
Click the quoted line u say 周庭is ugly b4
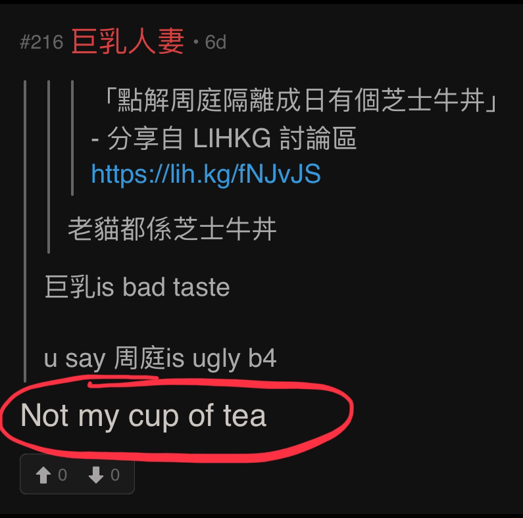tap(160, 358)
